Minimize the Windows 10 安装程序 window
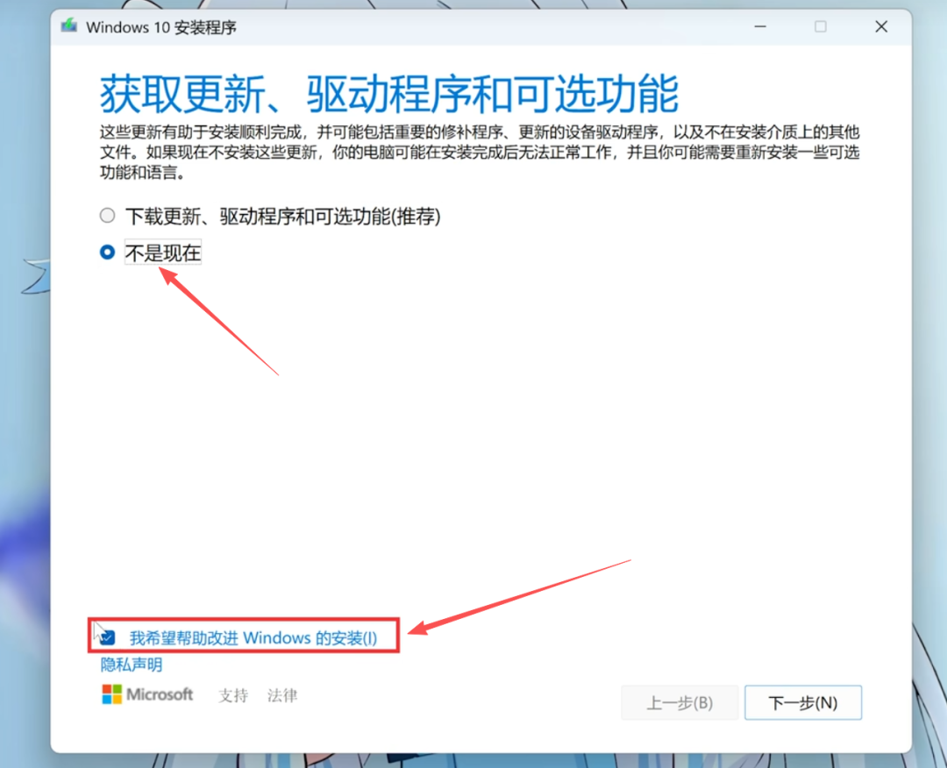This screenshot has height=768, width=947. coord(758,27)
